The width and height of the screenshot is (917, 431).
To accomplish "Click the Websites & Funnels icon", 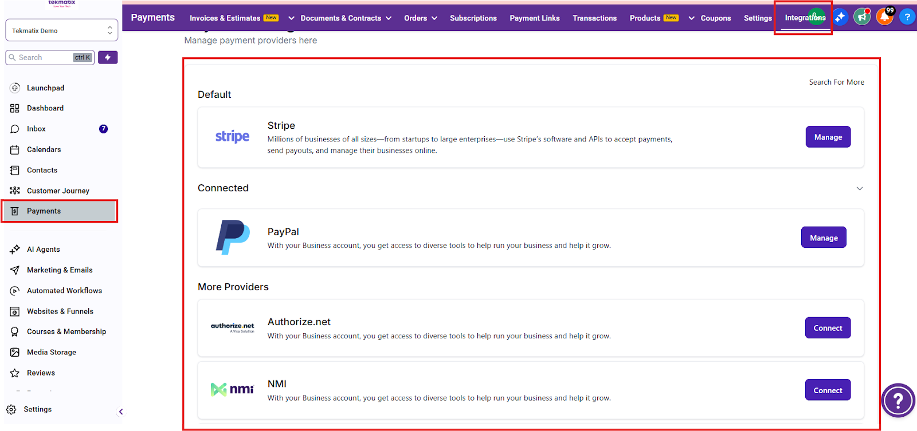I will 15,311.
